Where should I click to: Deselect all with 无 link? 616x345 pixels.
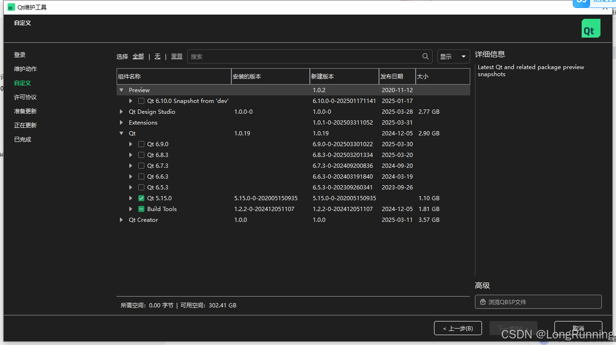[158, 56]
